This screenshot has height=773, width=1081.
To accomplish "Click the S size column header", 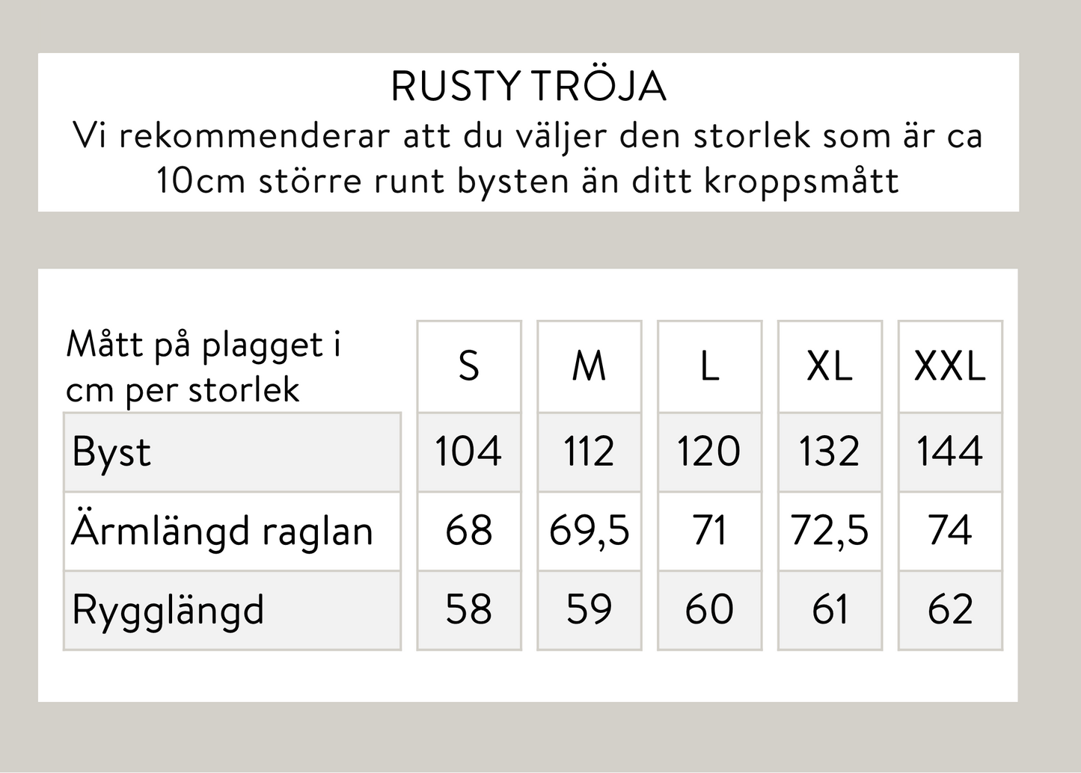I will click(x=469, y=366).
